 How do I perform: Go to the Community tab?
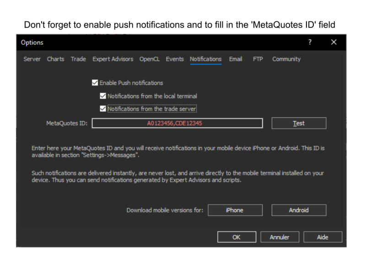click(x=286, y=59)
